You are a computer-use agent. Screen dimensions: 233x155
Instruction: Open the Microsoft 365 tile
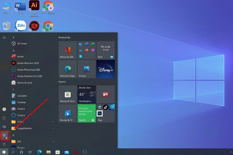68,50
